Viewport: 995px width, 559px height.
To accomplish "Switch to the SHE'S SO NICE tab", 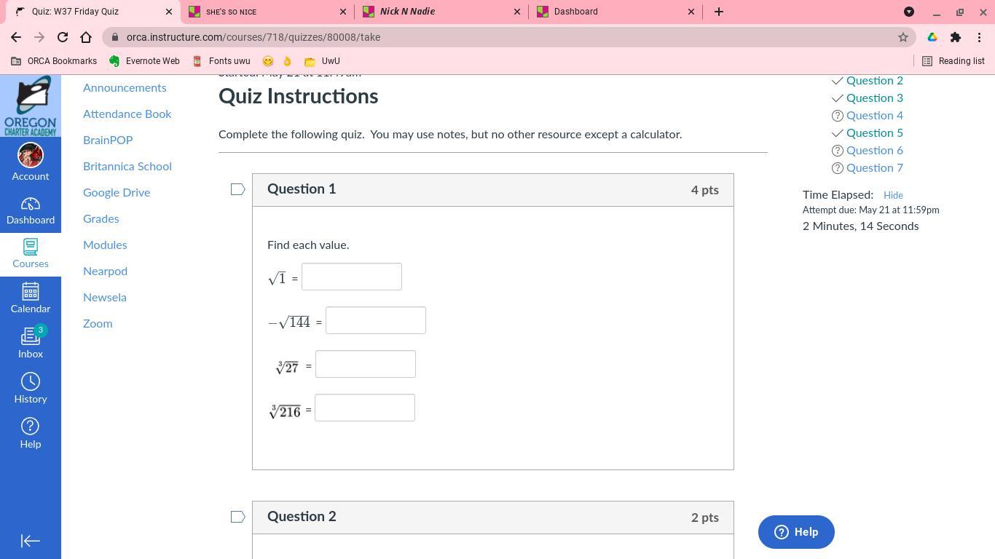I will pyautogui.click(x=267, y=12).
